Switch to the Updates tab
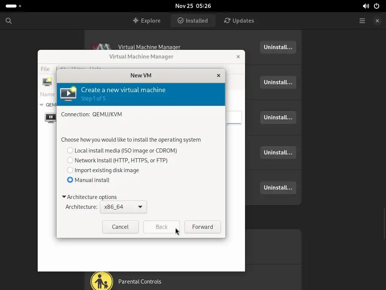 pos(239,21)
